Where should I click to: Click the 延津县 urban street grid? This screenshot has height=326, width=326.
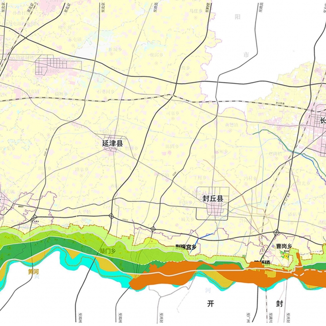pyautogui.click(x=112, y=146)
